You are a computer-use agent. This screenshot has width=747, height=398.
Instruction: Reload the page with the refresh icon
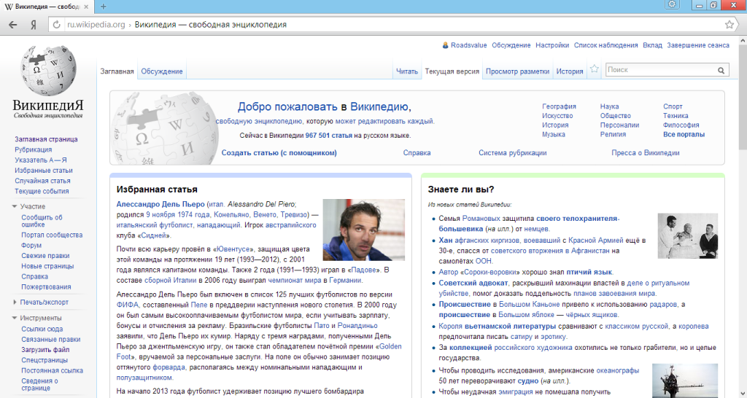click(57, 25)
